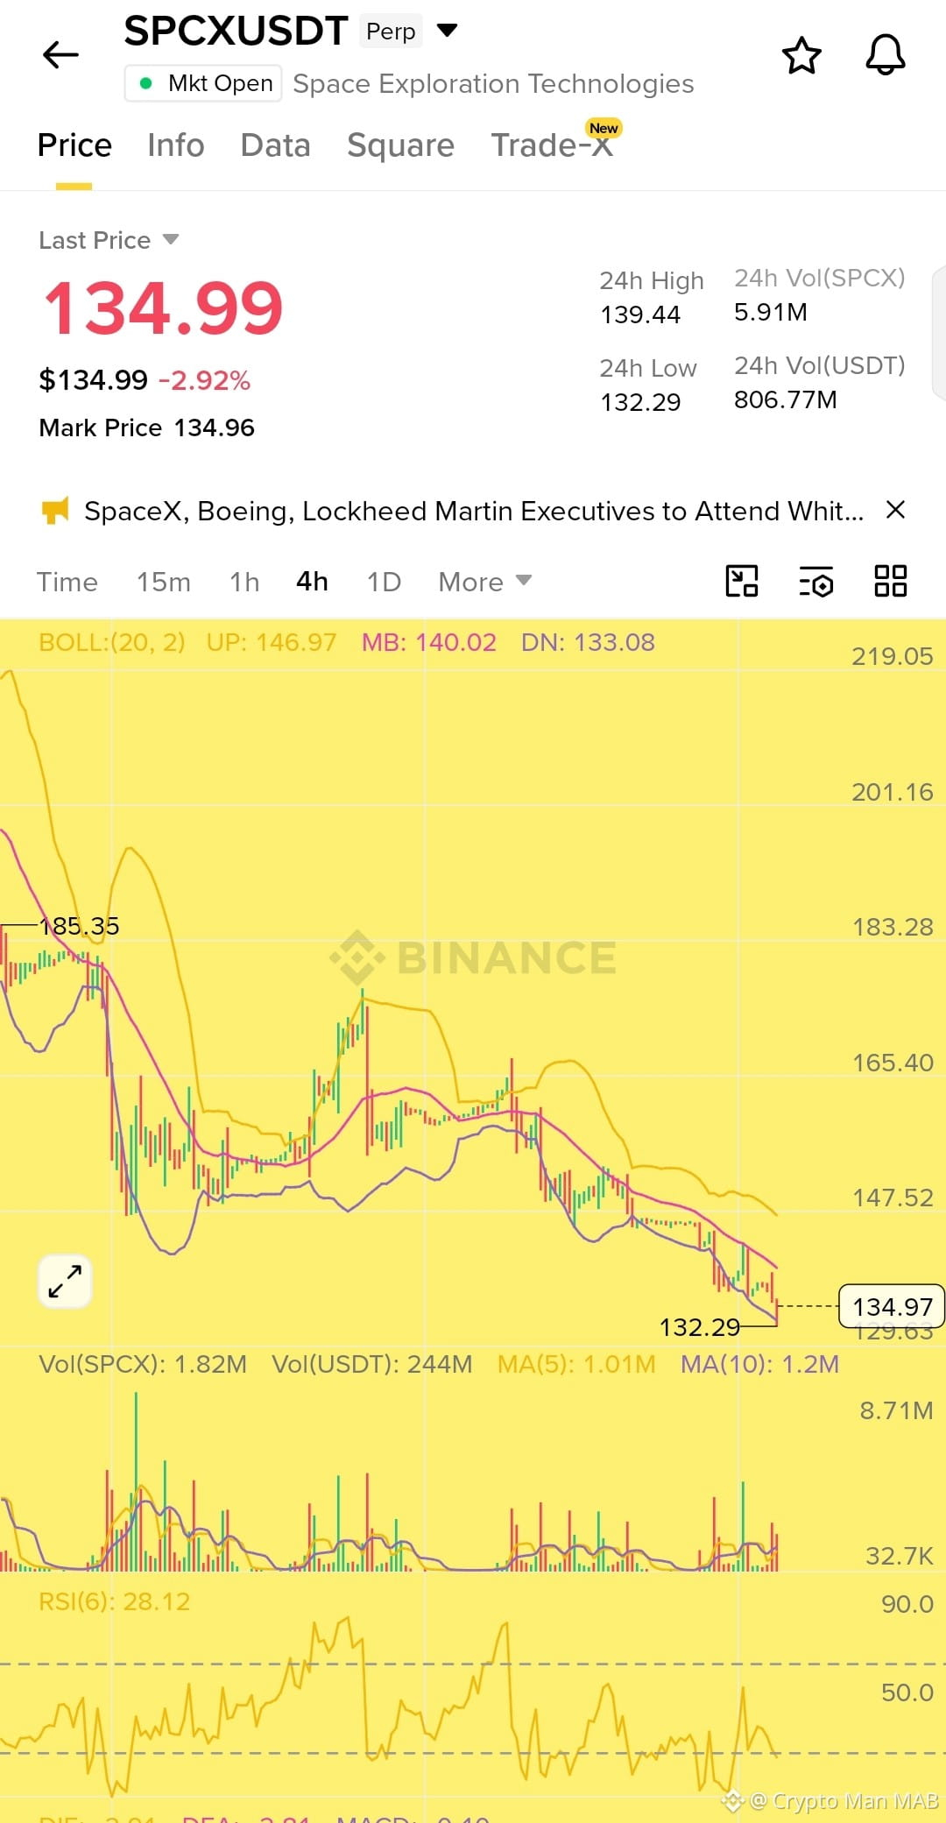This screenshot has width=946, height=1823.
Task: Open the Data tab
Action: [x=276, y=145]
